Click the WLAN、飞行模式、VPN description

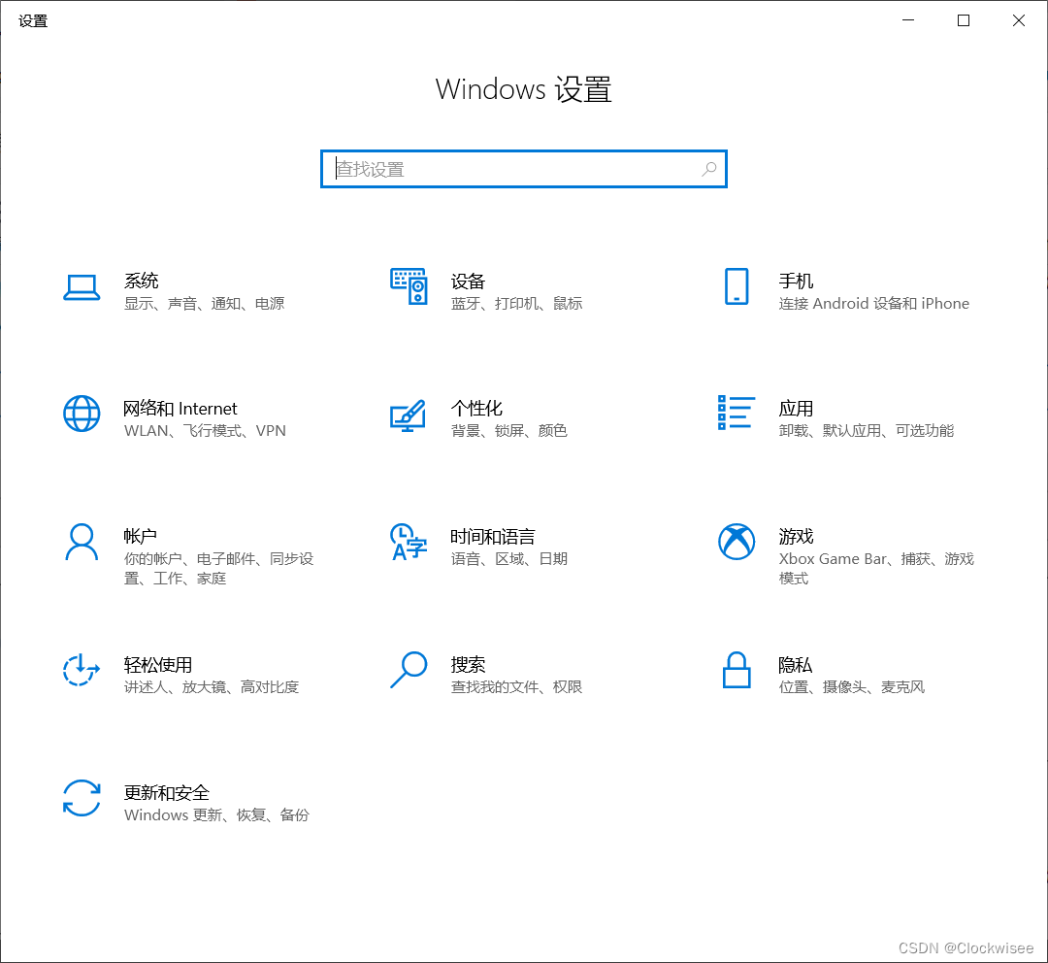click(x=205, y=431)
